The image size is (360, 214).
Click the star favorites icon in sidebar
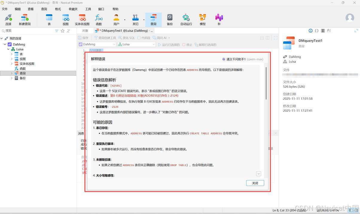[x=62, y=31]
